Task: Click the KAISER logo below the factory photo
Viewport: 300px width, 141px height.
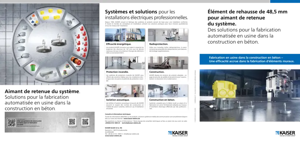Action: coord(285,133)
